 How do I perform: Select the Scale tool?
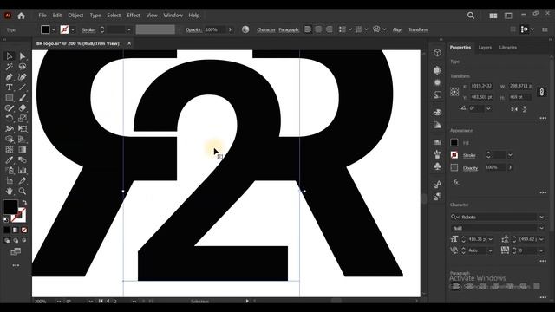23,118
